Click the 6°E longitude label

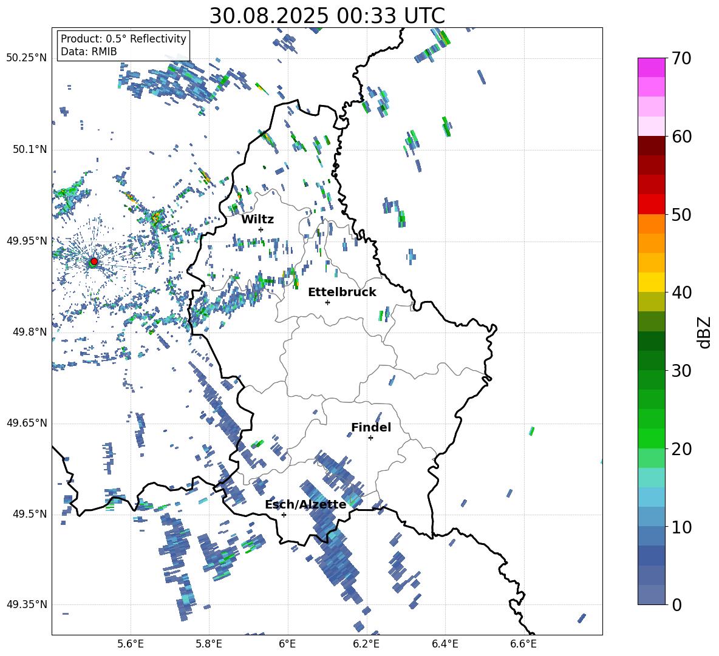[x=287, y=644]
